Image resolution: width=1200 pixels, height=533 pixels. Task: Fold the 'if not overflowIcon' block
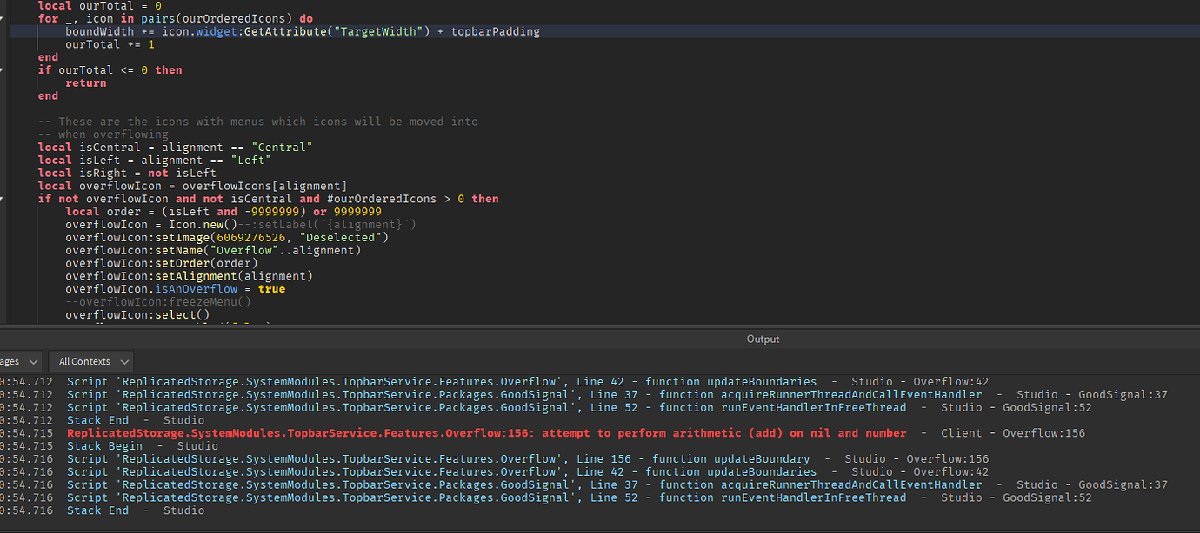[3, 199]
